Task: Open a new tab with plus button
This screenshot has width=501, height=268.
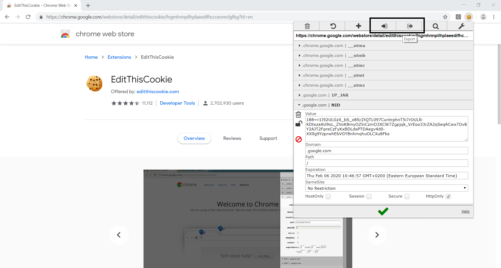Action: (88, 5)
